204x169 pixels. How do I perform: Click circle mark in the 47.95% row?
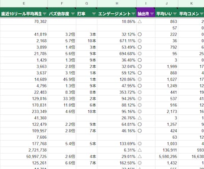pyautogui.click(x=140, y=86)
